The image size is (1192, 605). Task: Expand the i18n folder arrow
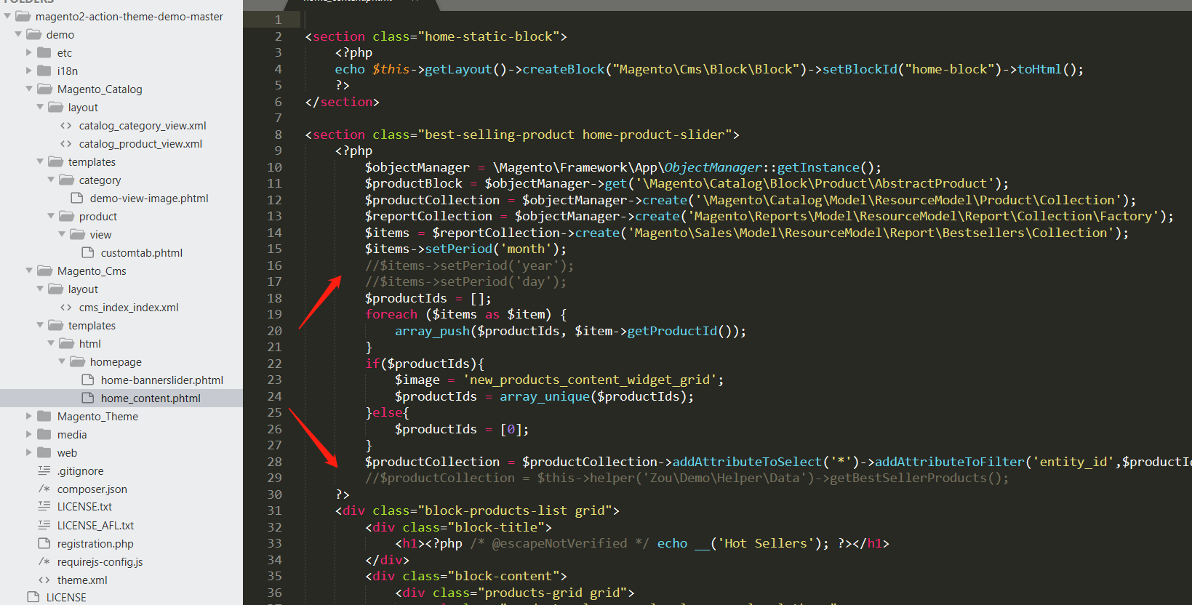click(29, 71)
